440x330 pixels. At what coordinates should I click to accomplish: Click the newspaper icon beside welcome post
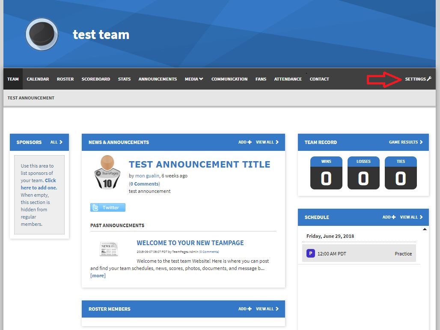coord(109,249)
